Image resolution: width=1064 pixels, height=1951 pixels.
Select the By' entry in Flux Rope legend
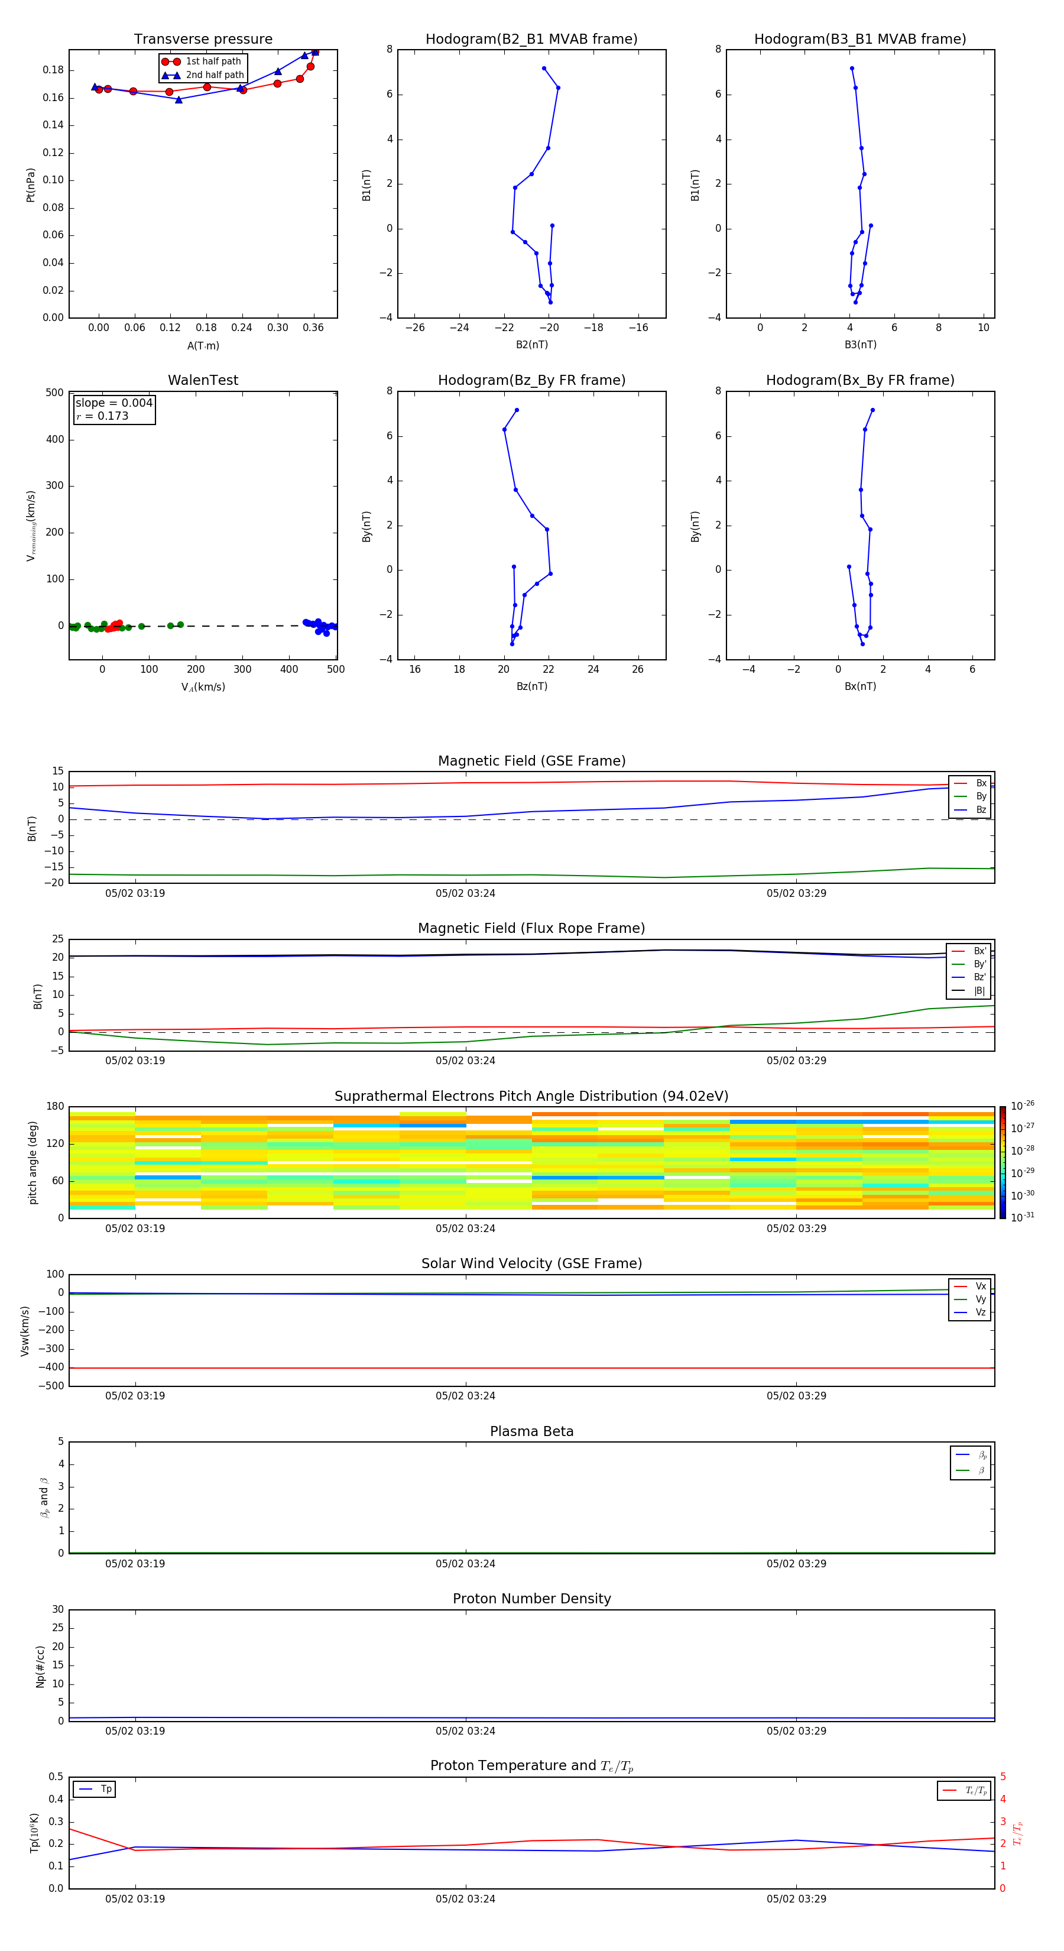969,964
